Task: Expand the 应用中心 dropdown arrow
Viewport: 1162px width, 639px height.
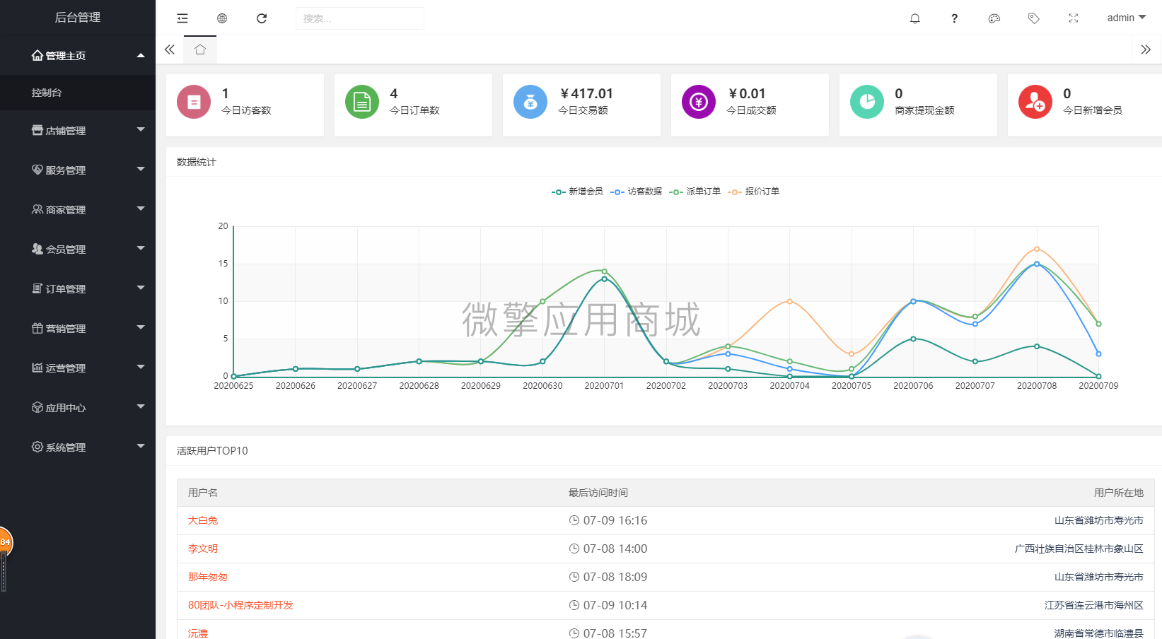Action: (x=141, y=406)
